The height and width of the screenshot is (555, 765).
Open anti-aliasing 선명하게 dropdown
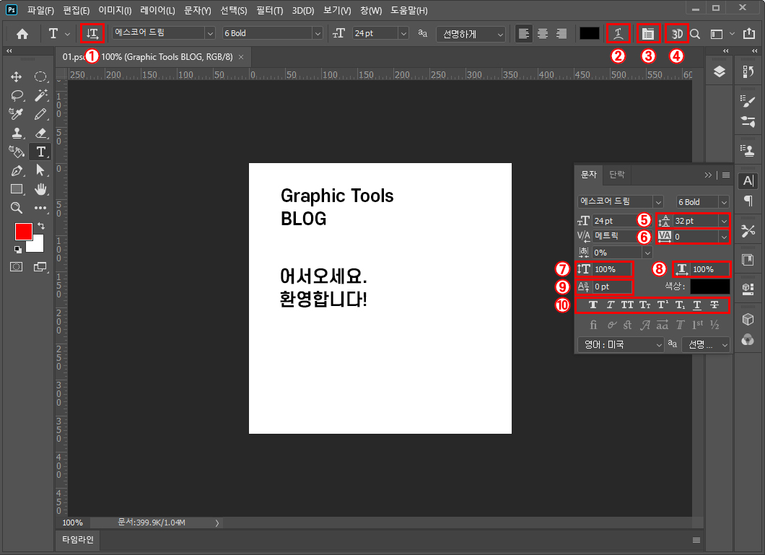[471, 34]
